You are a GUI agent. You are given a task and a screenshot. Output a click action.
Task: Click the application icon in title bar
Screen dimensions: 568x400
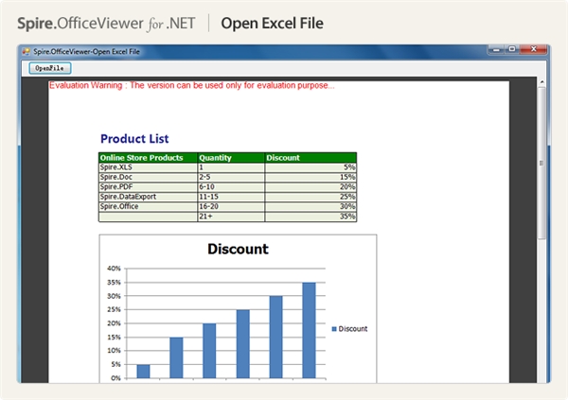click(26, 51)
